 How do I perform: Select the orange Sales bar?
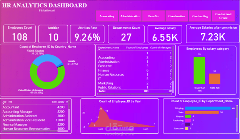pyautogui.click(x=202, y=112)
